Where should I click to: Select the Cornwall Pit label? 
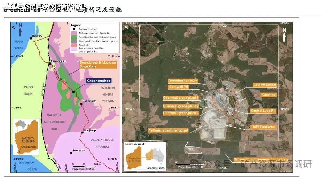(179, 87)
